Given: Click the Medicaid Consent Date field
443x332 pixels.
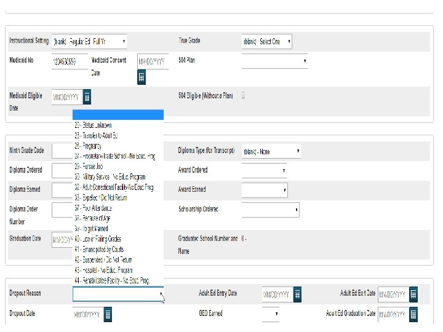Looking at the screenshot, I should [153, 61].
